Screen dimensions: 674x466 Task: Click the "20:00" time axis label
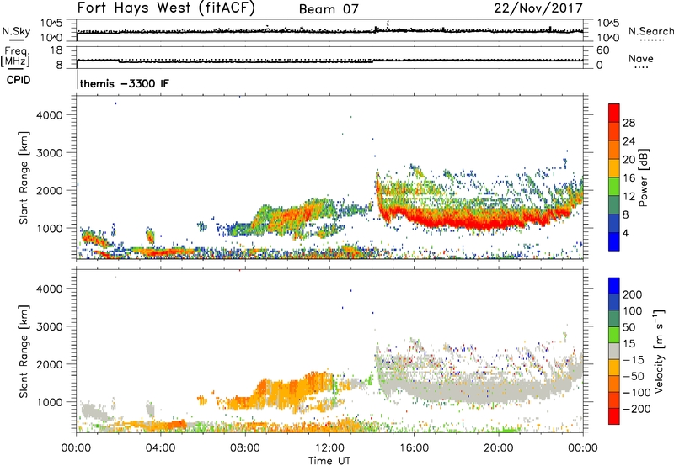point(499,448)
